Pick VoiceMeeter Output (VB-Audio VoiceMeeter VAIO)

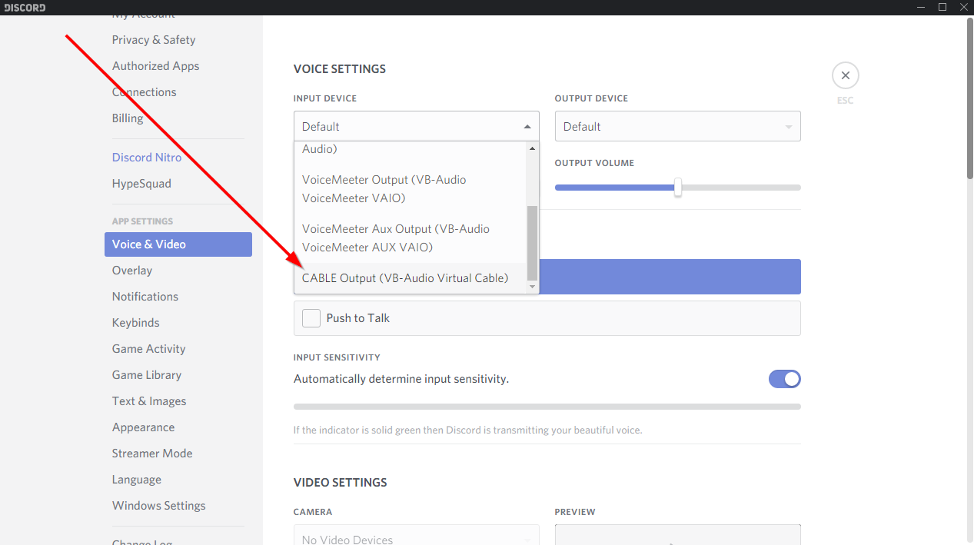coord(384,189)
